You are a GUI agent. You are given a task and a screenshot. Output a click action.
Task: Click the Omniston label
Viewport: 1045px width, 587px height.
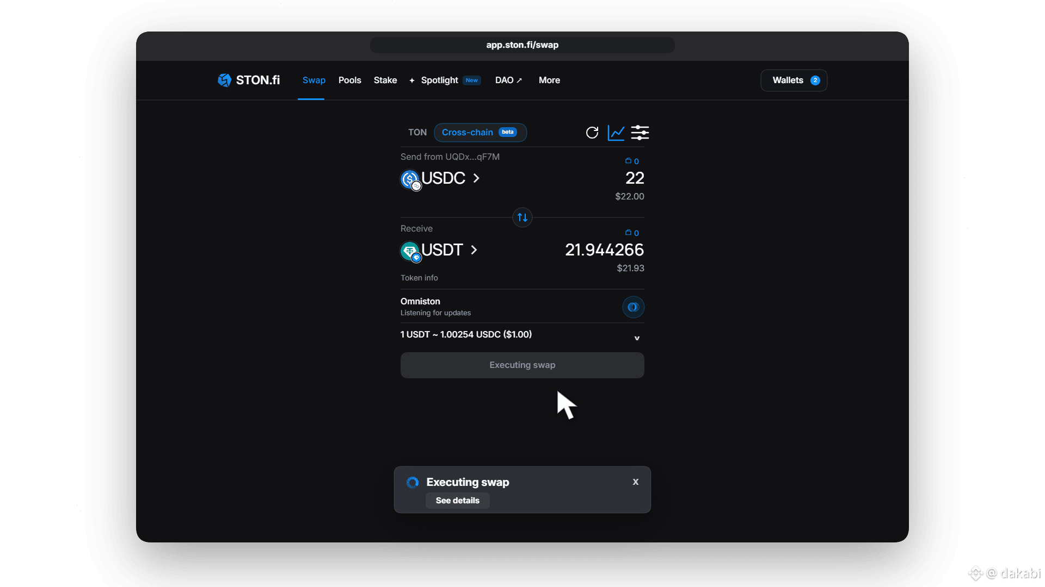click(420, 302)
